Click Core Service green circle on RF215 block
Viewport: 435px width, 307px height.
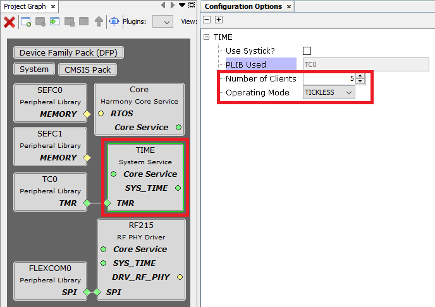tap(104, 250)
